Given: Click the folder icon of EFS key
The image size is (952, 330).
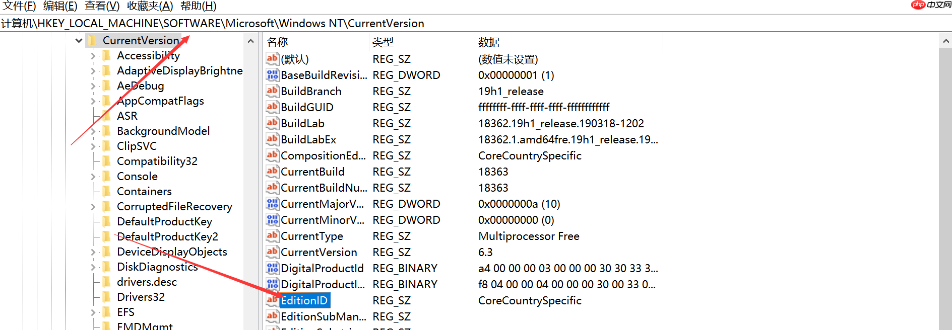Looking at the screenshot, I should pos(107,312).
